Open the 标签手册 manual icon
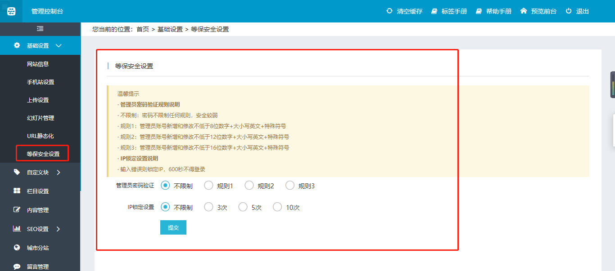Screen dimensions: 615x271 point(433,11)
